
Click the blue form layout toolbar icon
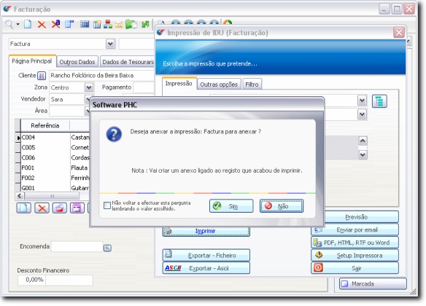pyautogui.click(x=69, y=25)
